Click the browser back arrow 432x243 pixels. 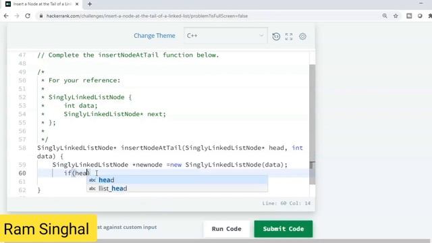(x=6, y=16)
